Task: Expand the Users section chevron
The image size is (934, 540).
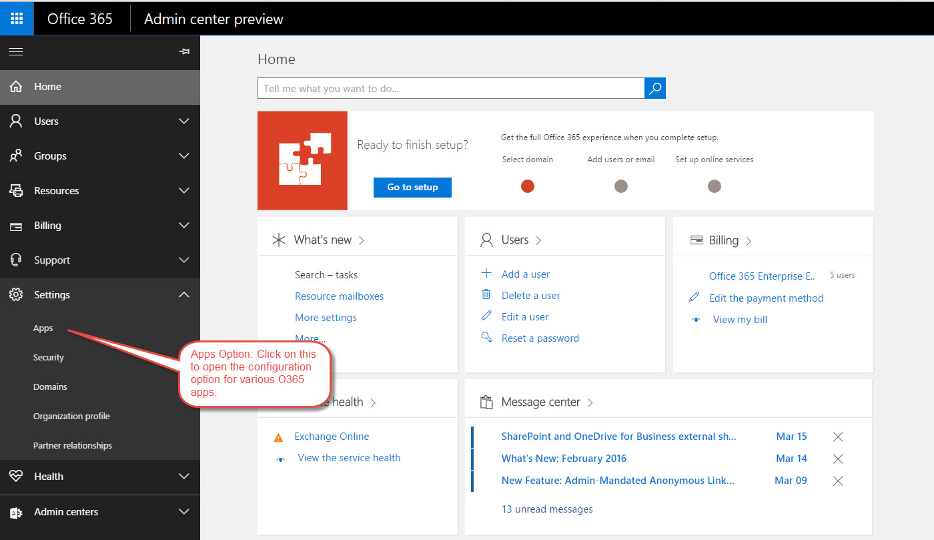Action: [x=184, y=121]
